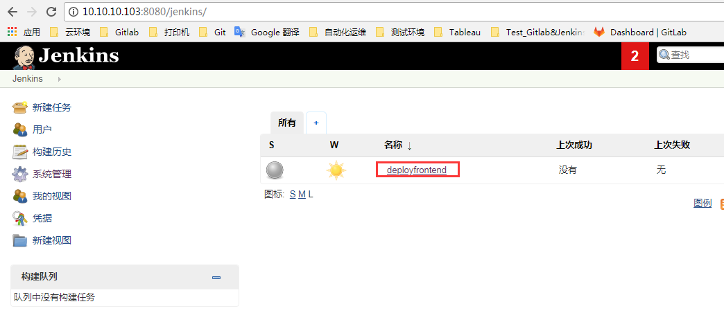This screenshot has width=724, height=313.
Task: Click the sunny weather icon for deployfrontend
Action: (x=336, y=170)
